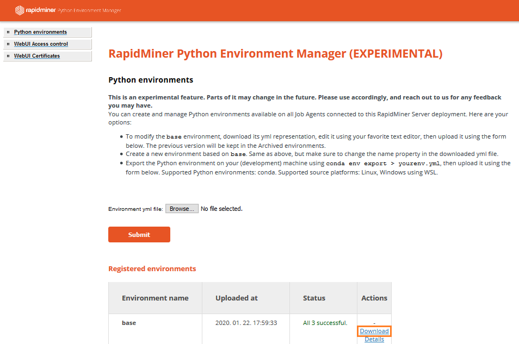Click the 'Actions' column header
519x344 pixels.
click(x=374, y=298)
